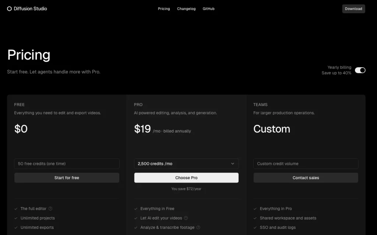Click the 'Pricing' page heading
Image resolution: width=377 pixels, height=235 pixels.
click(29, 55)
